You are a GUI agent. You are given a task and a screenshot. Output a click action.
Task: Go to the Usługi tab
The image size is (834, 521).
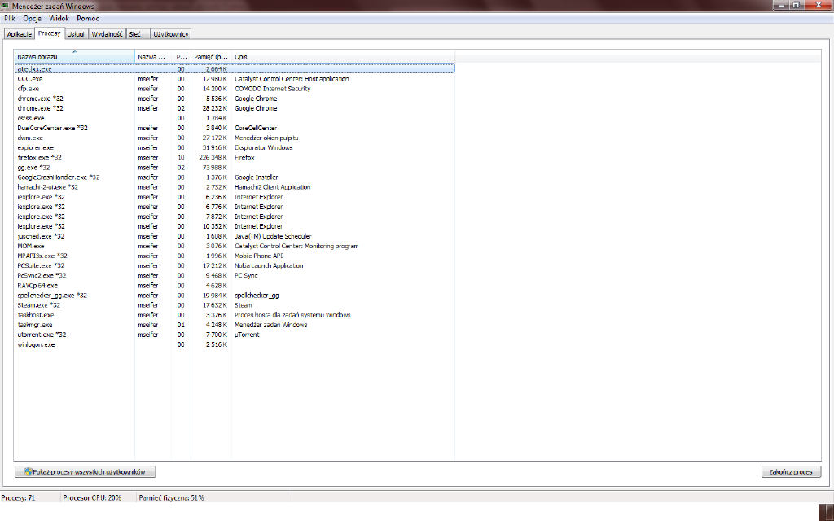click(76, 34)
